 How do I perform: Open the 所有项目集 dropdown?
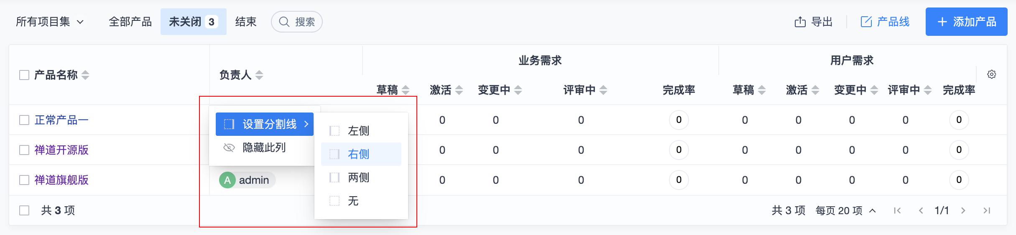(x=50, y=22)
